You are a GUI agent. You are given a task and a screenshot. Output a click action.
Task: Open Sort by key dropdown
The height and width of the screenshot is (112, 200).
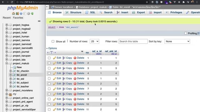[x=177, y=41]
